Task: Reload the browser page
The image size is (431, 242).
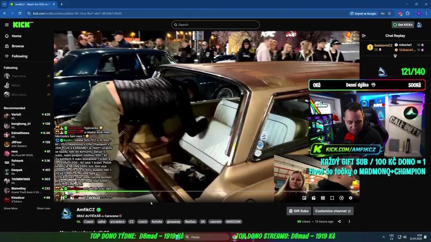Action: coord(20,13)
